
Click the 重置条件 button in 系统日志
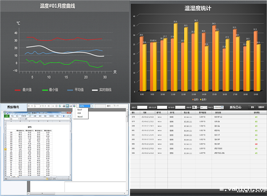(x=261, y=108)
